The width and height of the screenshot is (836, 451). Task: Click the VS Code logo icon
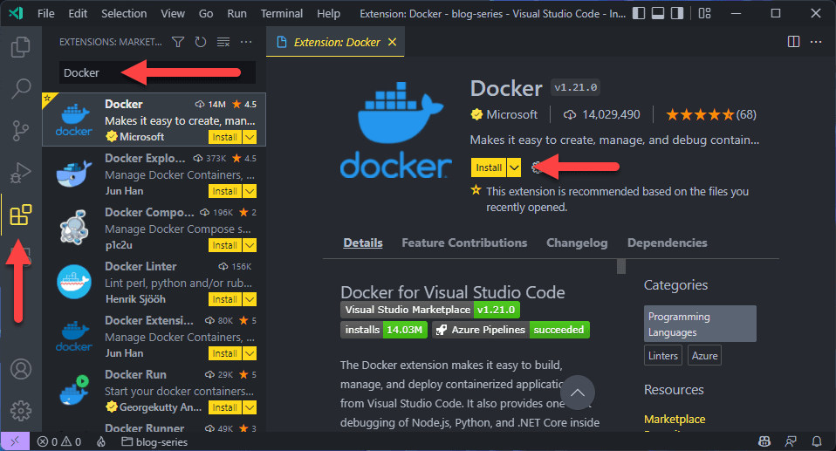[16, 13]
